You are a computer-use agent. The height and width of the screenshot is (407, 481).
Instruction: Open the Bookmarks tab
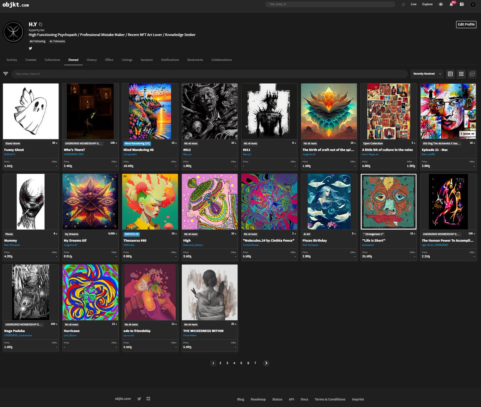tap(195, 60)
